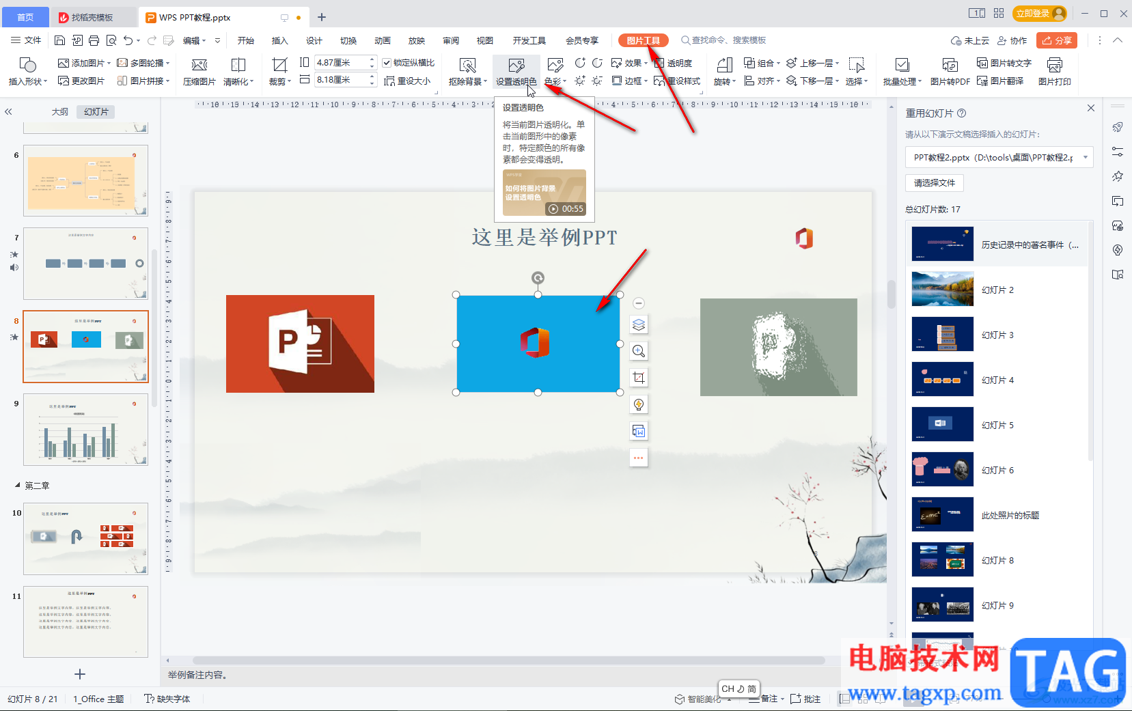Click the layers icon beside selected image
1132x711 pixels.
(x=639, y=324)
